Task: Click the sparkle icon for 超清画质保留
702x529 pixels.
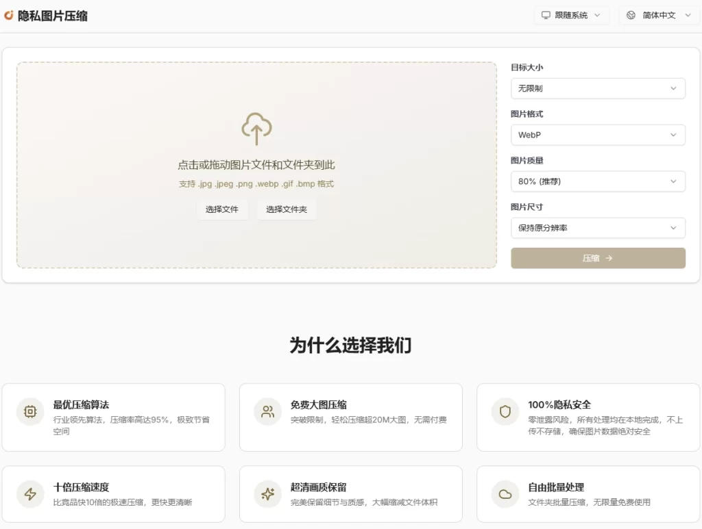Action: click(x=267, y=494)
